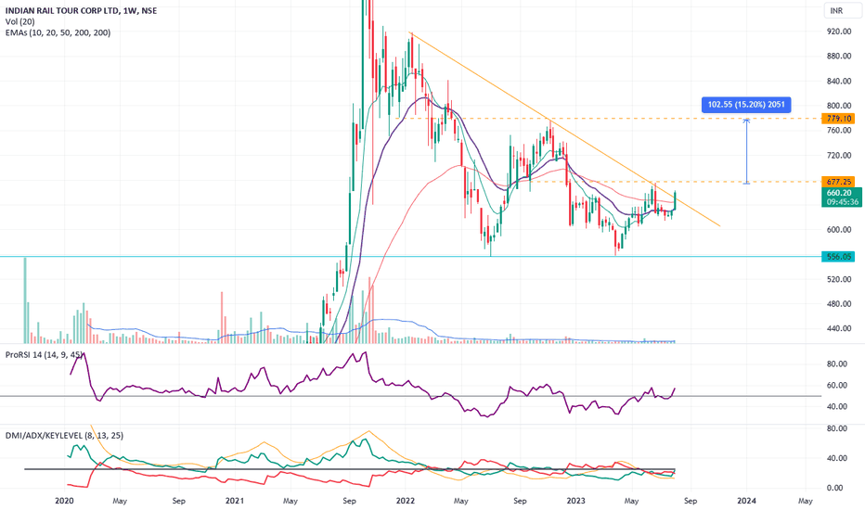Select the cyan horizontal support line
Viewport: 865px width, 510px height.
click(411, 256)
